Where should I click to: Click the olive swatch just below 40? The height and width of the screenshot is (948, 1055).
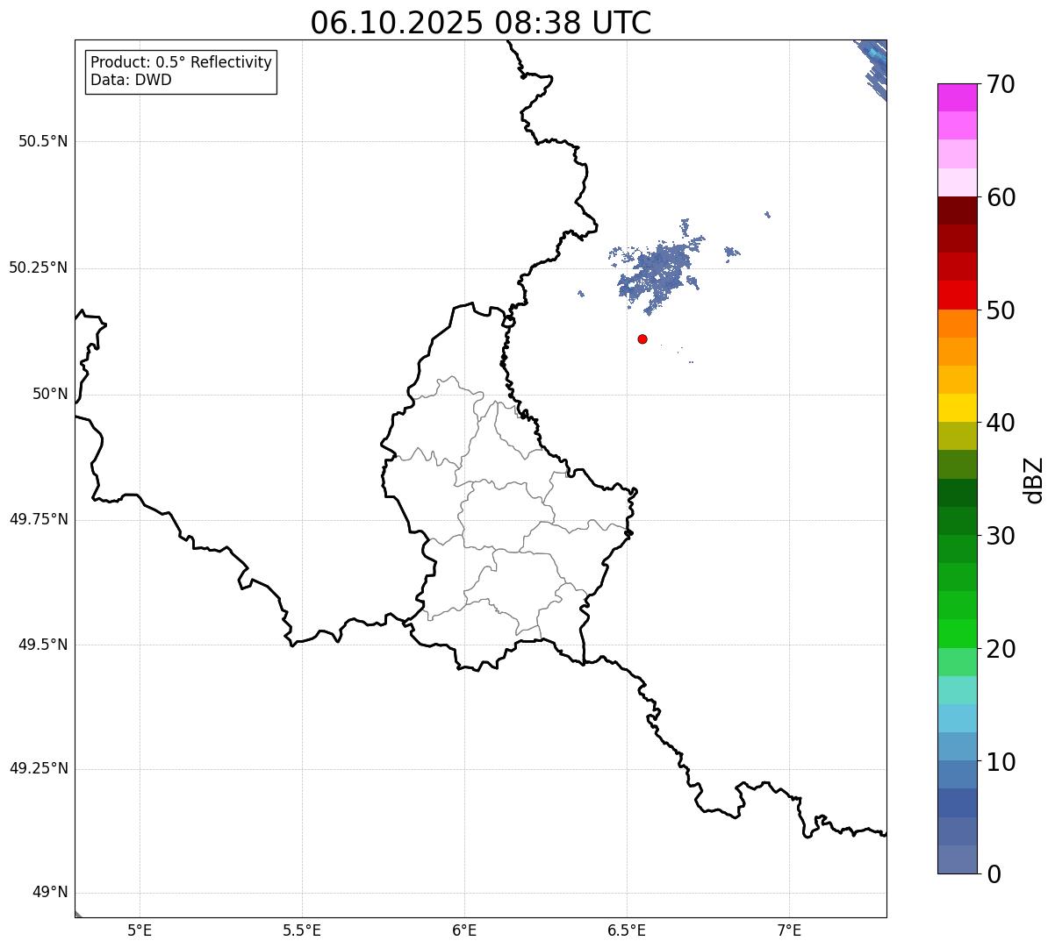point(958,436)
